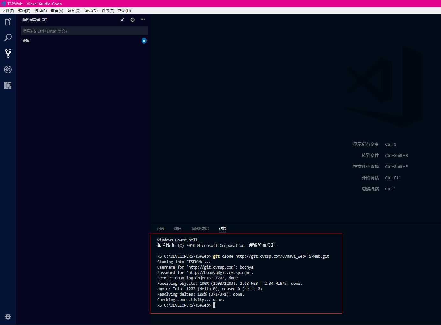
Task: Open the Explorer view in activity bar
Action: pos(8,22)
